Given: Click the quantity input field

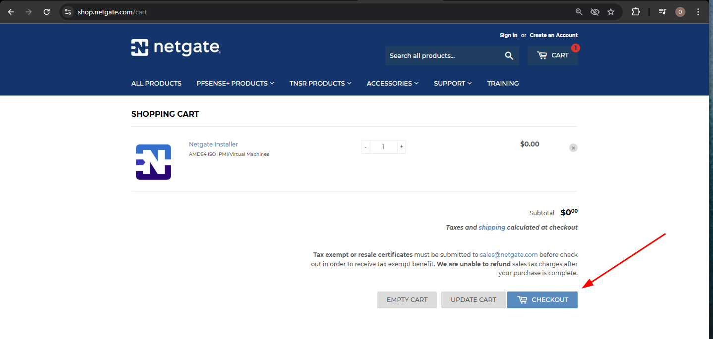Looking at the screenshot, I should click(384, 147).
